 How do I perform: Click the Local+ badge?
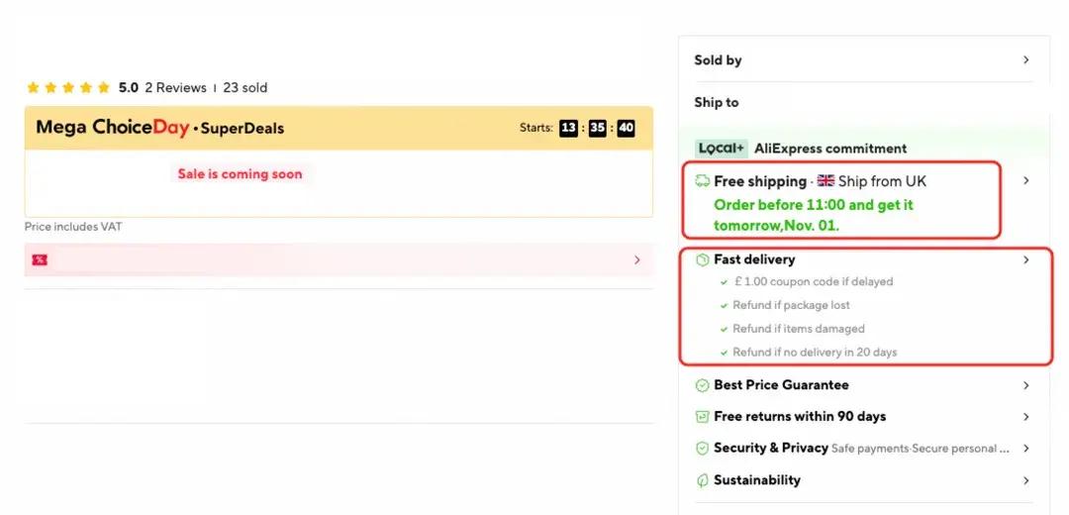click(x=721, y=149)
